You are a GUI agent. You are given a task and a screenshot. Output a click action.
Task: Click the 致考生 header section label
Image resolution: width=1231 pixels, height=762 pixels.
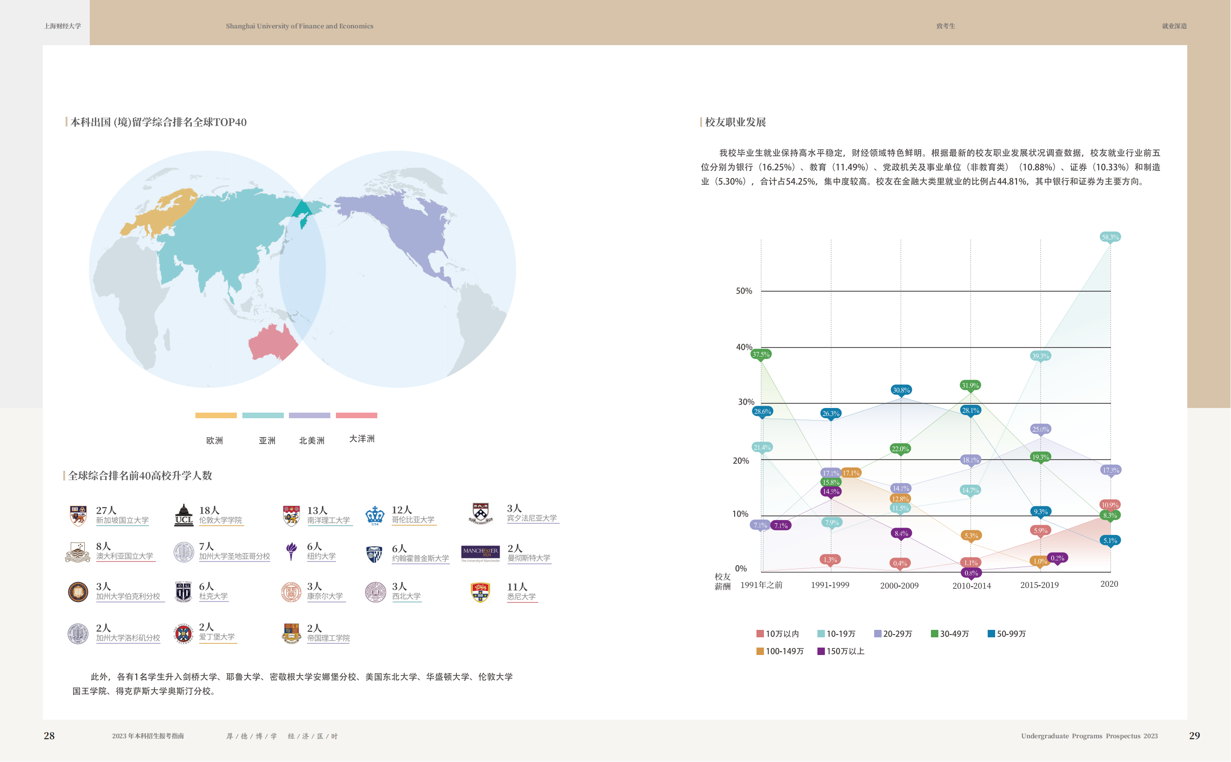pyautogui.click(x=946, y=26)
